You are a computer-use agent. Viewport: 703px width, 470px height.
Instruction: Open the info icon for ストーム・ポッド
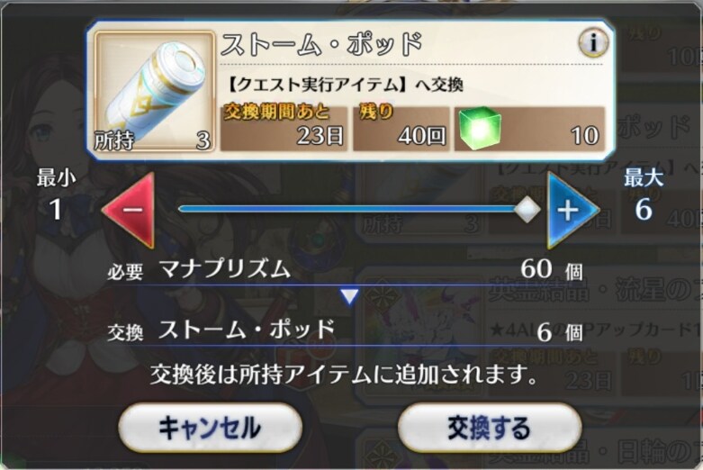592,42
